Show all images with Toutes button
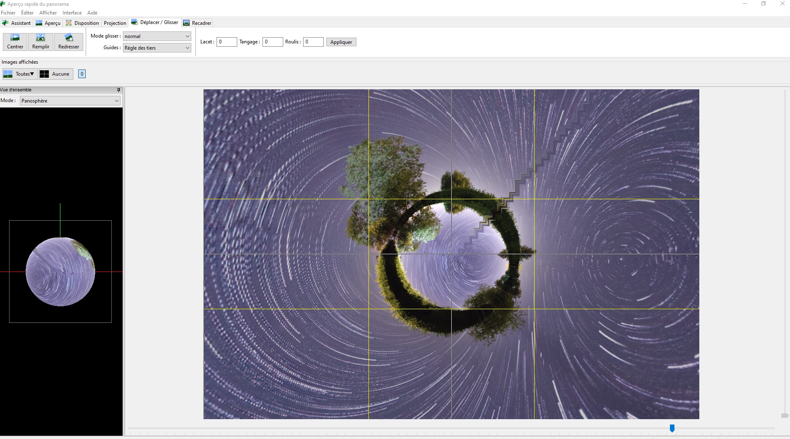The width and height of the screenshot is (790, 439). tap(19, 74)
